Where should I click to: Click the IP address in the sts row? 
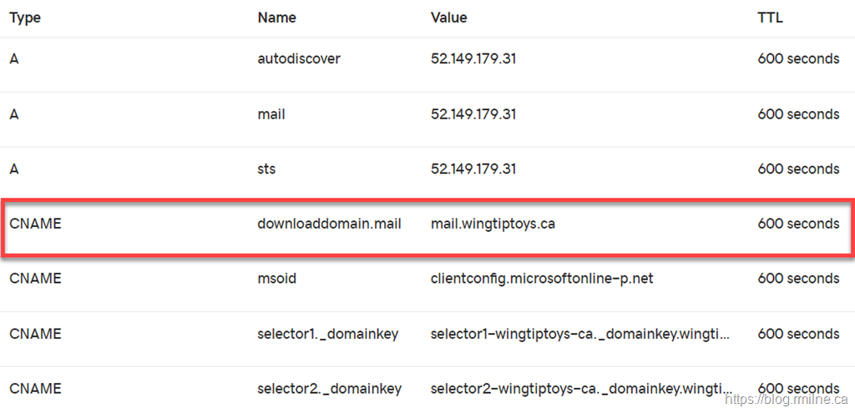point(473,169)
